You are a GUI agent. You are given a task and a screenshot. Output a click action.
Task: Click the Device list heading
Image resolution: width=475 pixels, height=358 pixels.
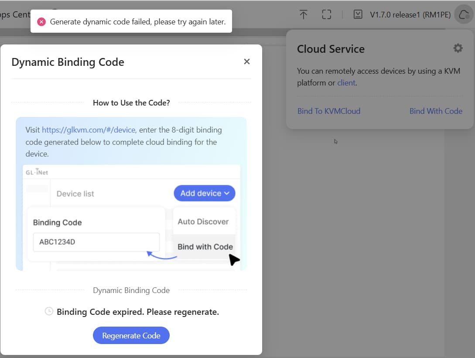tap(75, 193)
